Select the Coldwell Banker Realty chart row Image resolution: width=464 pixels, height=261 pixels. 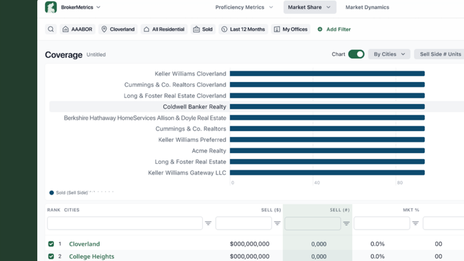pos(256,107)
